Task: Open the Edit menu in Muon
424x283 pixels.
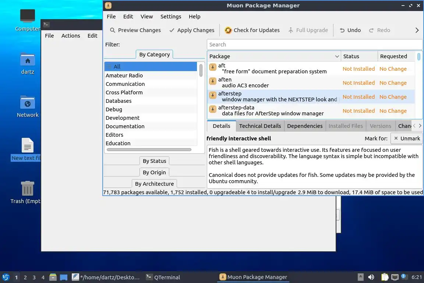Action: point(128,17)
